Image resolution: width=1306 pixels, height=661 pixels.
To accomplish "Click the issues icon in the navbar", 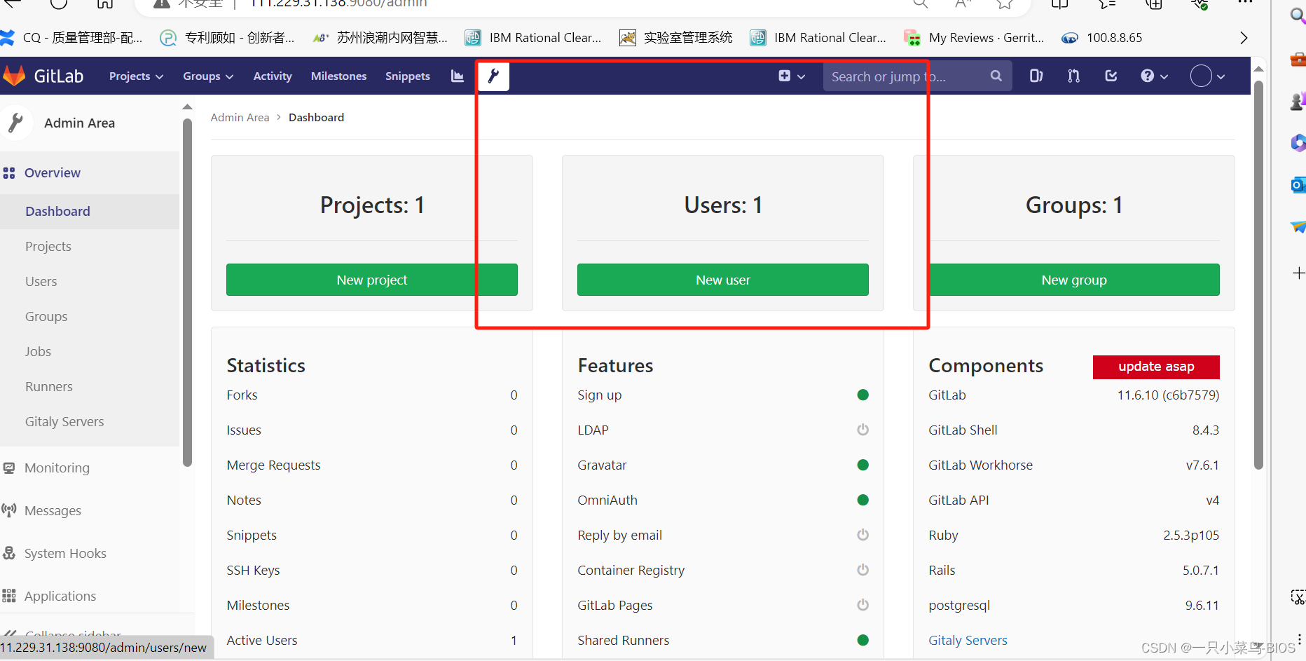I will tap(1036, 76).
